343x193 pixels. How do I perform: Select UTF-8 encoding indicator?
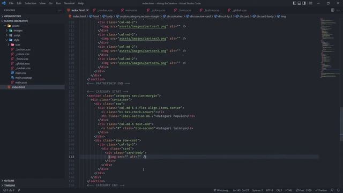(270, 190)
